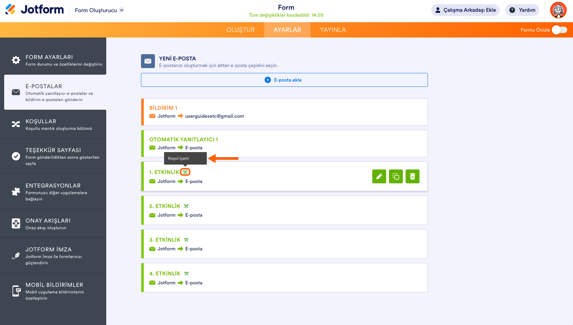This screenshot has height=325, width=573.
Task: Click the Çalışma Arkadaşı Ekle button
Action: (x=465, y=10)
